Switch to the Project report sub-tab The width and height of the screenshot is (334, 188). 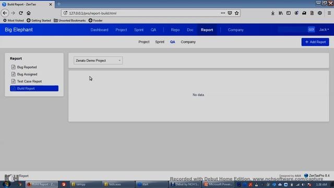(x=144, y=42)
